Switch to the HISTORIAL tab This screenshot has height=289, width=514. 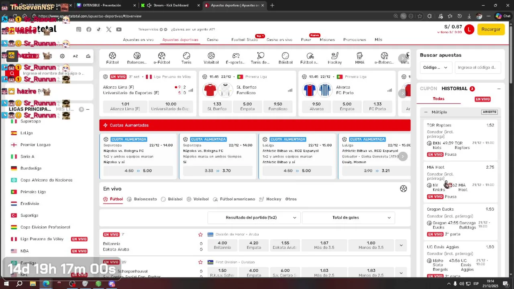(455, 89)
